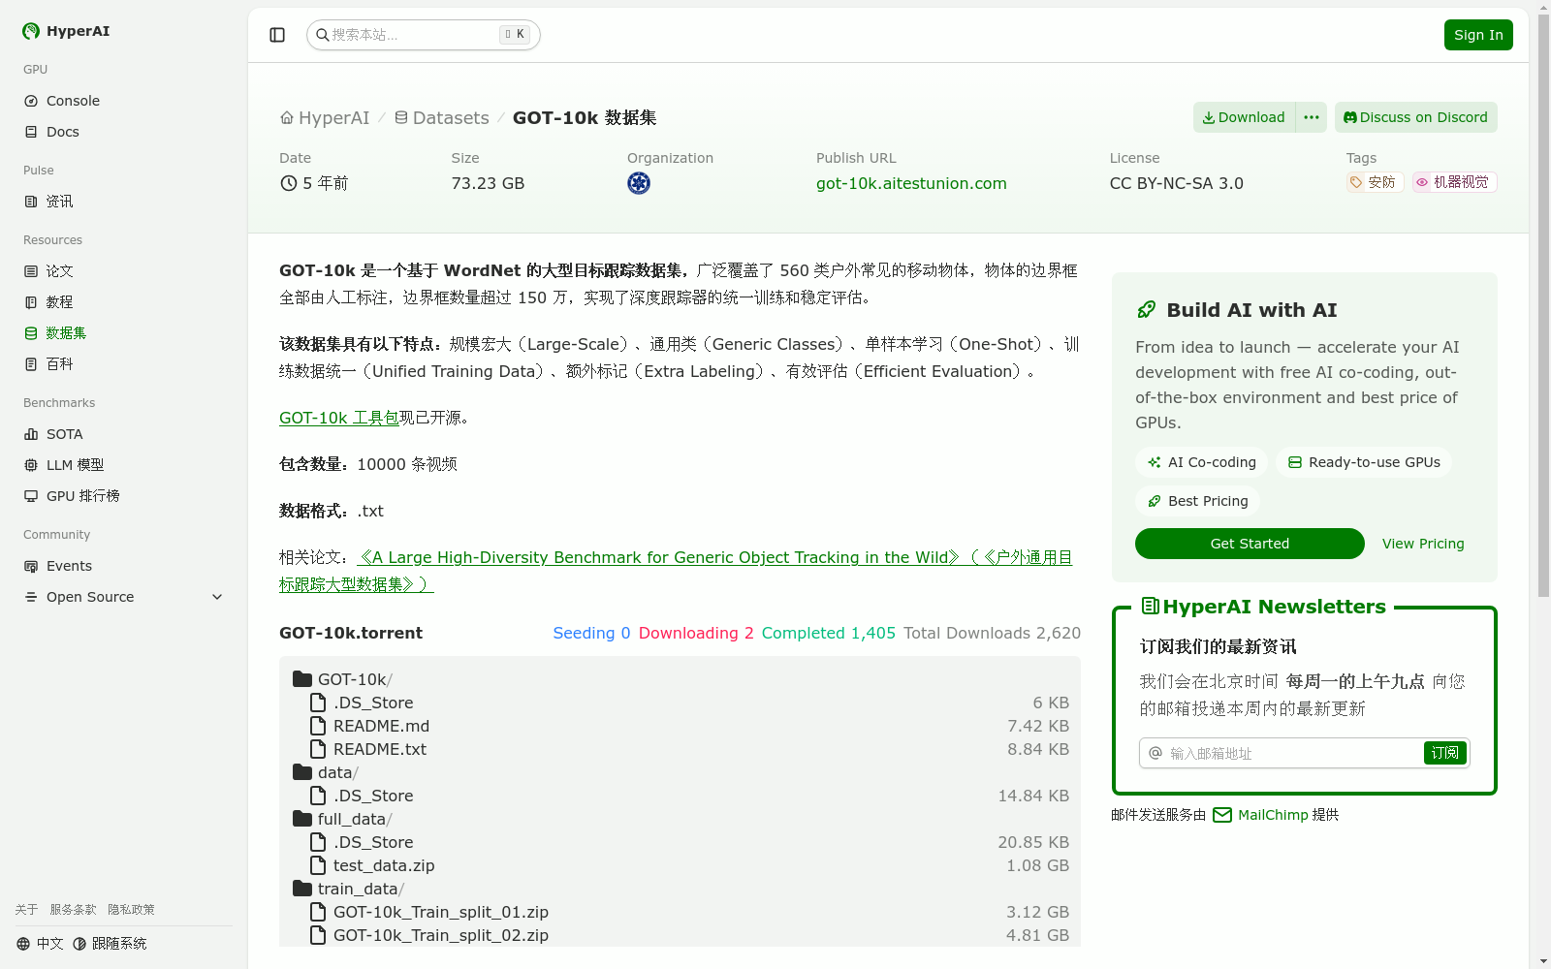Expand the Open Source chevron
Image resolution: width=1551 pixels, height=969 pixels.
(217, 597)
